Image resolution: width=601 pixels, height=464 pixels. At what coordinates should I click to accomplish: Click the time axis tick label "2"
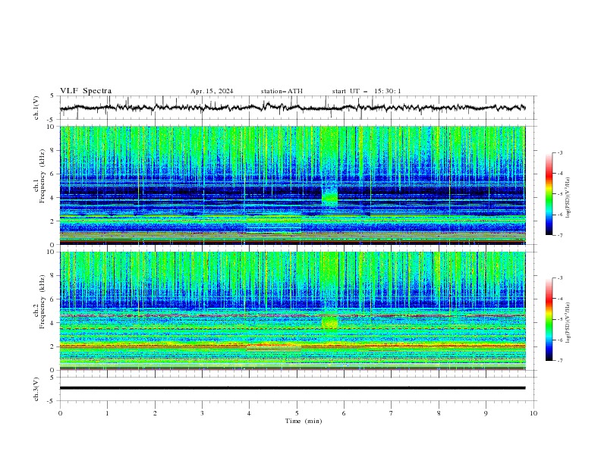coord(155,413)
